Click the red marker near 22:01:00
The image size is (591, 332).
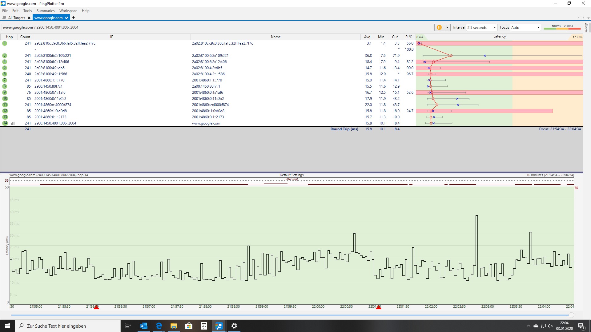click(379, 307)
